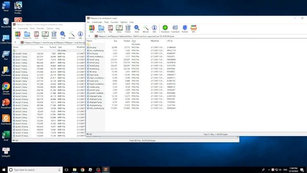307x173 pixels.
Task: Open the Commands menu in back WinRAR window
Action: [x=23, y=28]
